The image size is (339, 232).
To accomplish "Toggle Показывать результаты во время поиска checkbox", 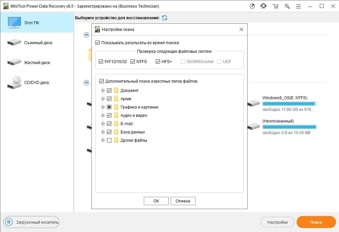I will (x=97, y=43).
